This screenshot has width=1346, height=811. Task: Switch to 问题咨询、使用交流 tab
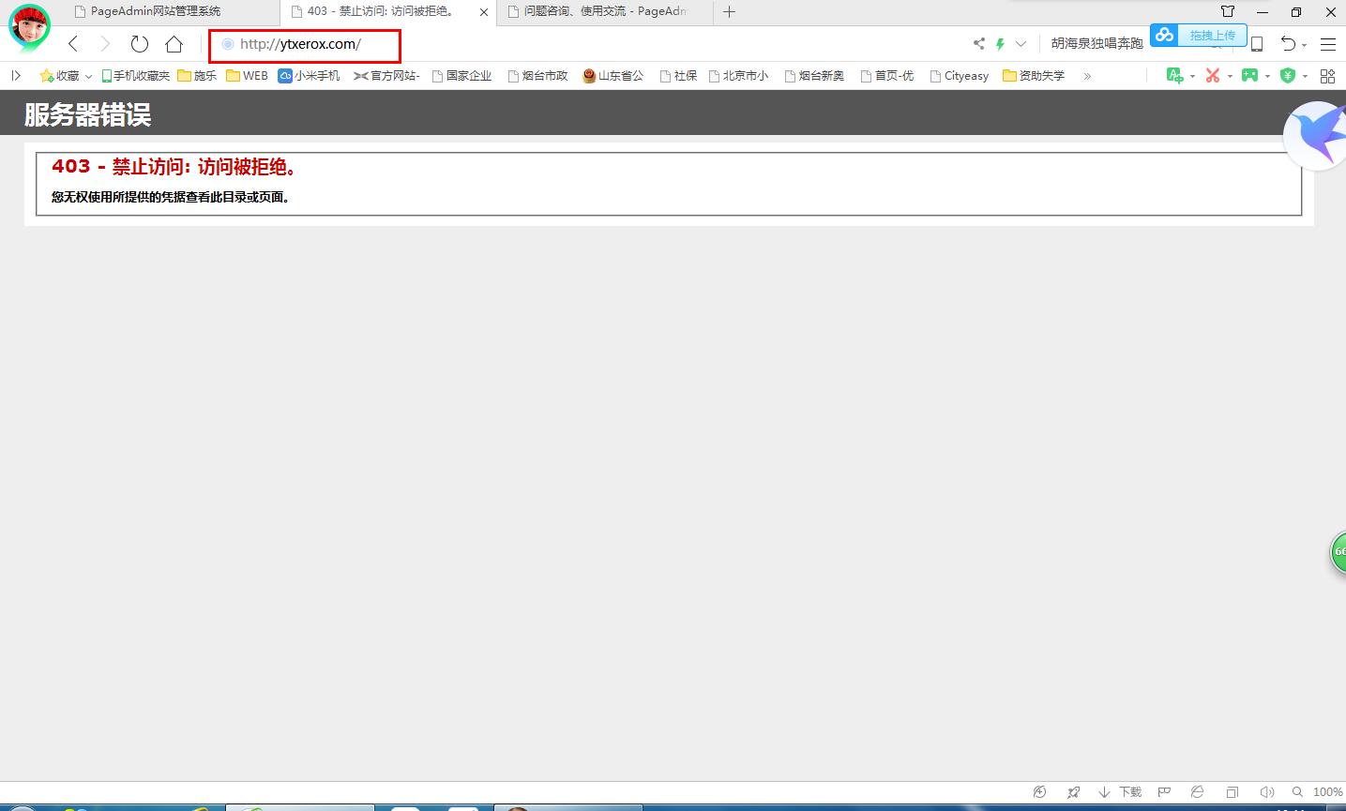tap(606, 11)
